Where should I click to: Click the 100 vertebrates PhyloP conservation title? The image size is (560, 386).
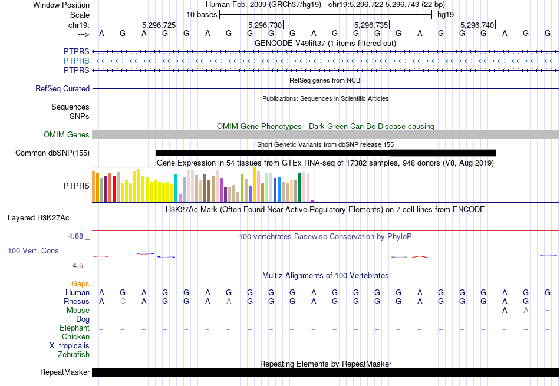coord(325,236)
